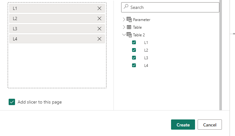Screen dimensions: 235x136
Task: Select the L3 item in the left list
Action: [57, 29]
